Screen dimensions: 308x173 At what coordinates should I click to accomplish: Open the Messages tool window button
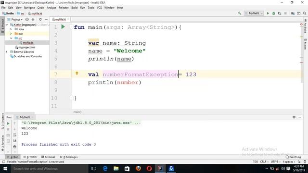coord(69,157)
